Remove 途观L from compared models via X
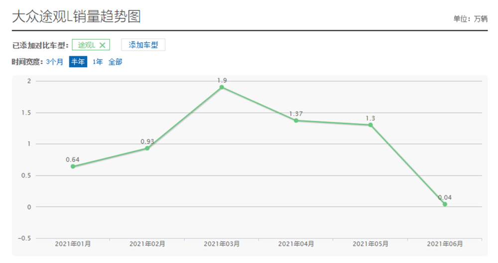This screenshot has width=498, height=263. click(x=102, y=45)
